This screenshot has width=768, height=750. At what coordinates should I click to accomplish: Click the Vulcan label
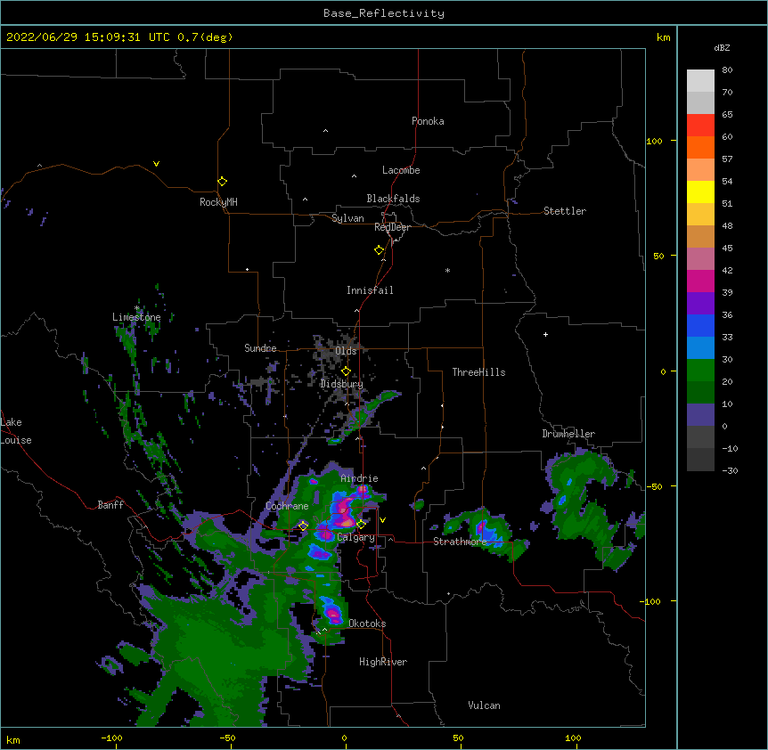484,705
